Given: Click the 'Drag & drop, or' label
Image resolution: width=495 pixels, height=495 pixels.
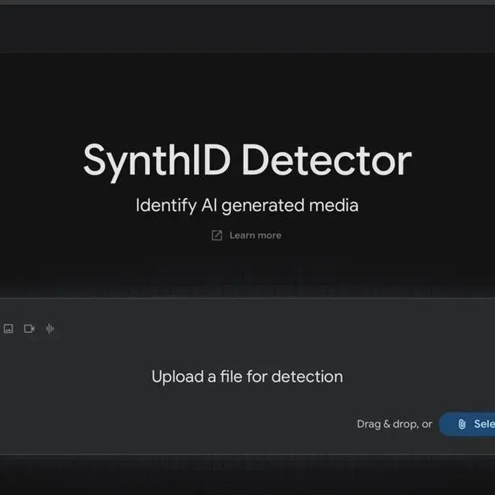Looking at the screenshot, I should (x=395, y=424).
